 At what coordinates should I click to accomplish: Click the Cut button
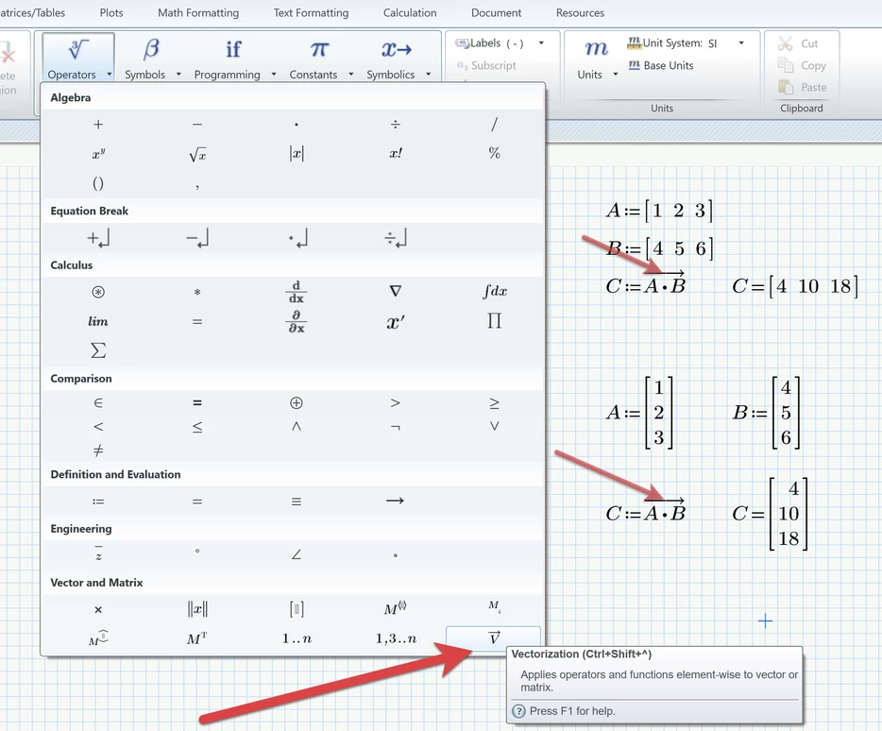tap(798, 43)
